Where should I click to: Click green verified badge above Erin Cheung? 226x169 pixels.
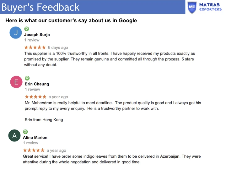(27, 78)
